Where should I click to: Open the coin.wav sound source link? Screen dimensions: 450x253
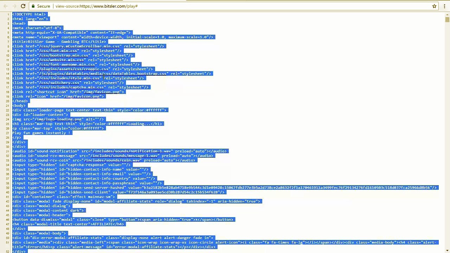click(x=112, y=160)
